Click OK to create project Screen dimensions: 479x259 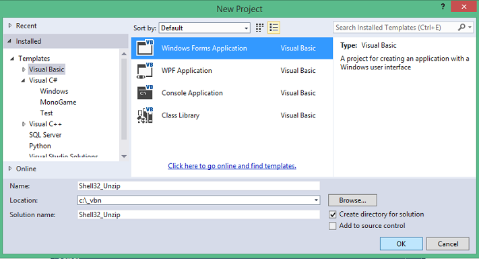pos(401,243)
